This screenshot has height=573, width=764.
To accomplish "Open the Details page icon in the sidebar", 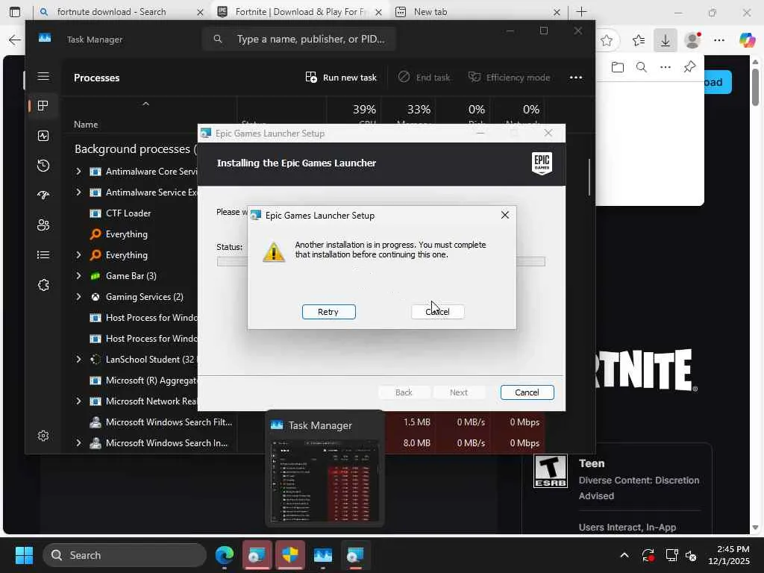I will 43,255.
